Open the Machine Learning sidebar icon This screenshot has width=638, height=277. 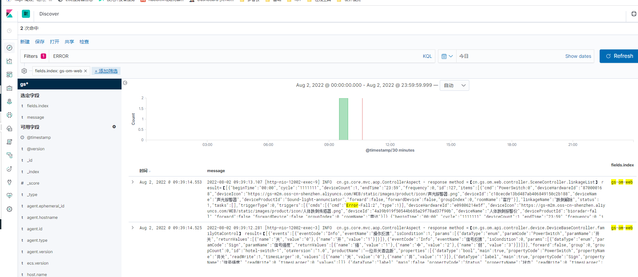click(9, 115)
